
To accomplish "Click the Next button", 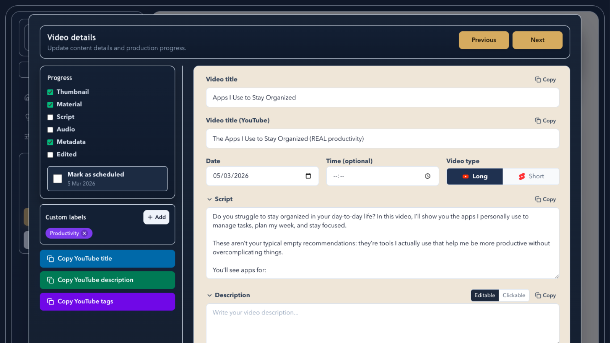I will tap(538, 40).
